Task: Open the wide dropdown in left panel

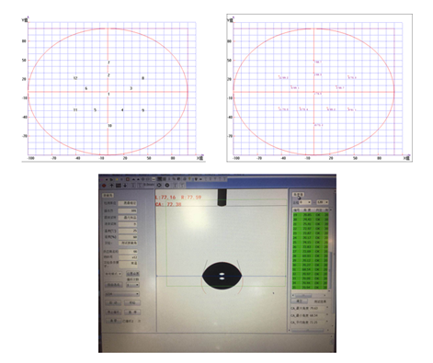Action: pos(122,294)
